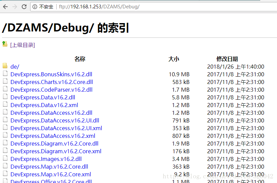
Task: Click the 5.8 MB size value
Action: (181, 97)
